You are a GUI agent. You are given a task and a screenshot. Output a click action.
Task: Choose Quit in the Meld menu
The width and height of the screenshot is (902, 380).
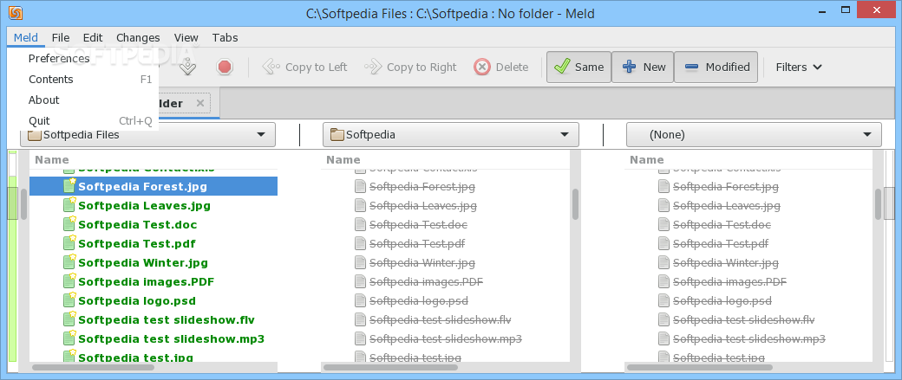(x=83, y=120)
